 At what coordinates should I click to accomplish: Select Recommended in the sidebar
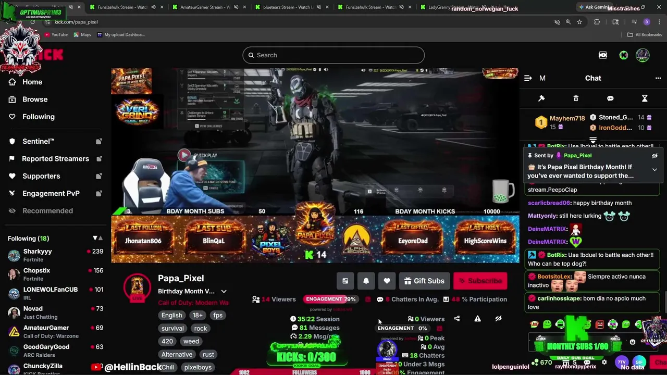pyautogui.click(x=47, y=210)
